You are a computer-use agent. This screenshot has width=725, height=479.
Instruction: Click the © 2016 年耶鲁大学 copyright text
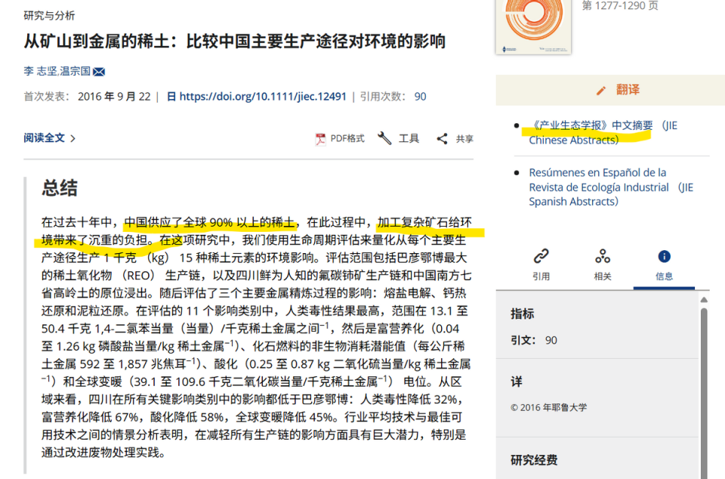click(548, 407)
